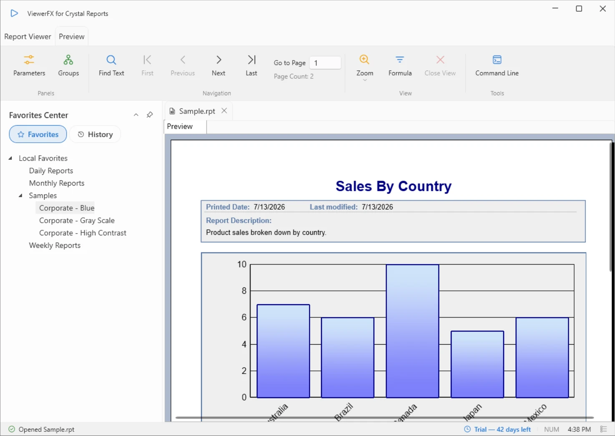This screenshot has height=436, width=615.
Task: Click the Report Description label
Action: [x=238, y=220]
